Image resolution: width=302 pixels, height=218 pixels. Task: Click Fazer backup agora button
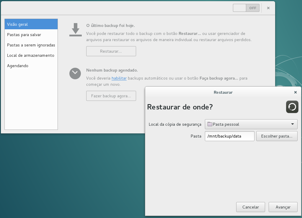[x=111, y=96]
